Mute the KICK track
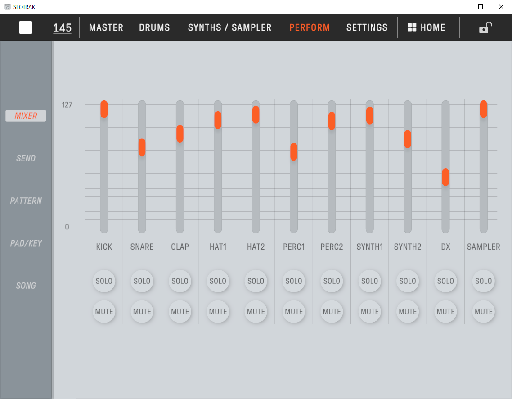The width and height of the screenshot is (512, 399). tap(104, 312)
